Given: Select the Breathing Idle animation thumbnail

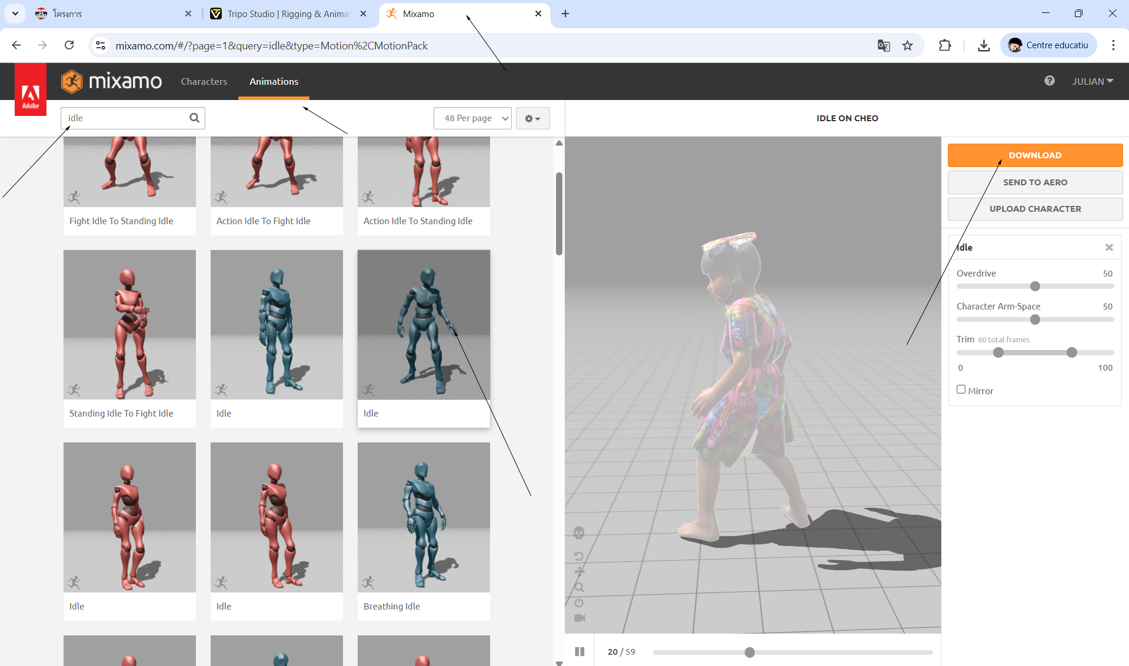Looking at the screenshot, I should point(424,518).
